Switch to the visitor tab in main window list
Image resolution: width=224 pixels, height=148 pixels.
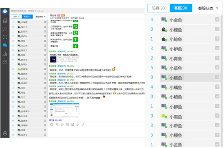[16, 17]
